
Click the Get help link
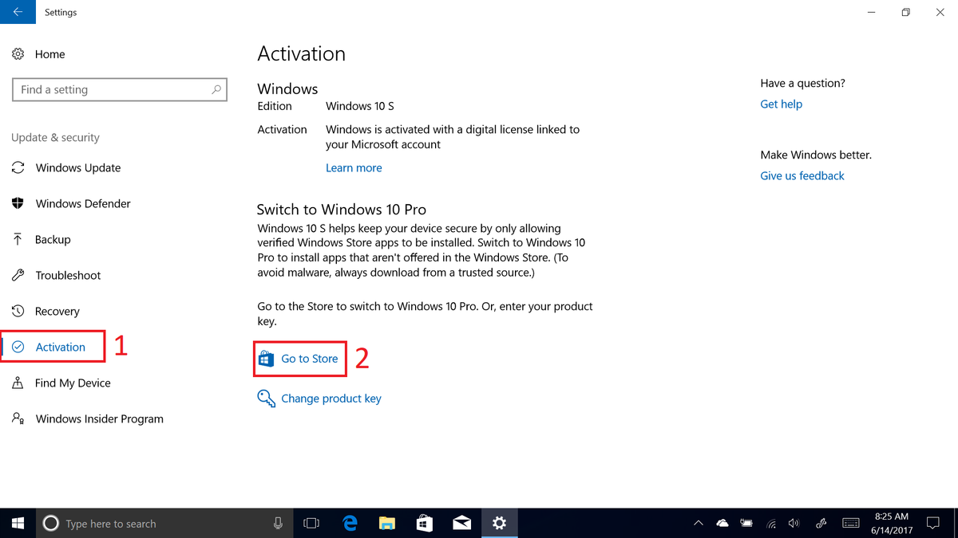[x=781, y=104]
